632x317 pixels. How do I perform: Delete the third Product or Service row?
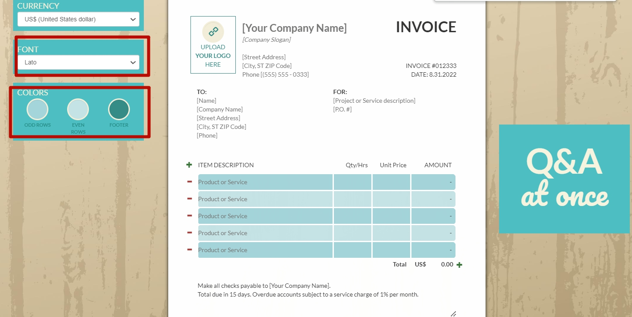tap(190, 216)
